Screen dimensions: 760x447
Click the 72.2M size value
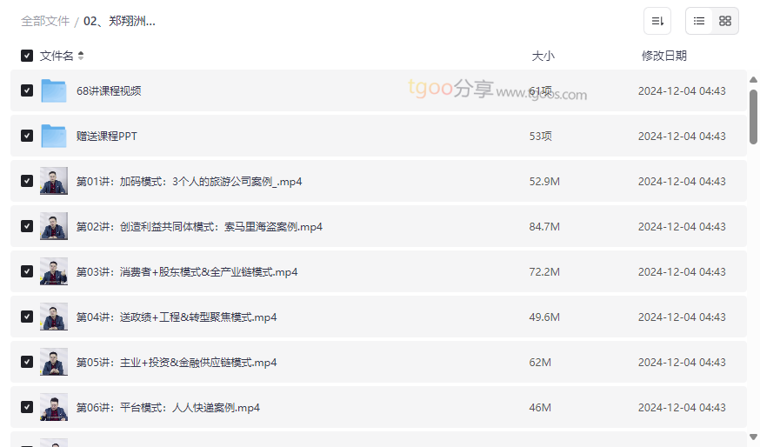pyautogui.click(x=544, y=272)
